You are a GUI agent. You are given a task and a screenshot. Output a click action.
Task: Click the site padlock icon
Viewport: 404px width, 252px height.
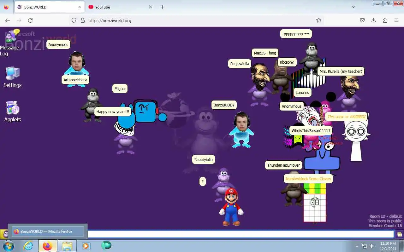(x=83, y=20)
